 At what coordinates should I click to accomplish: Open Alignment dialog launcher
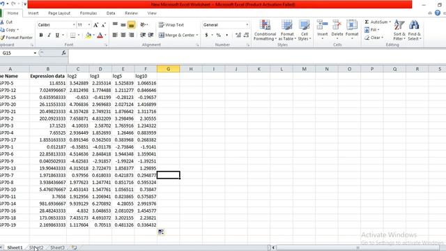coord(197,45)
